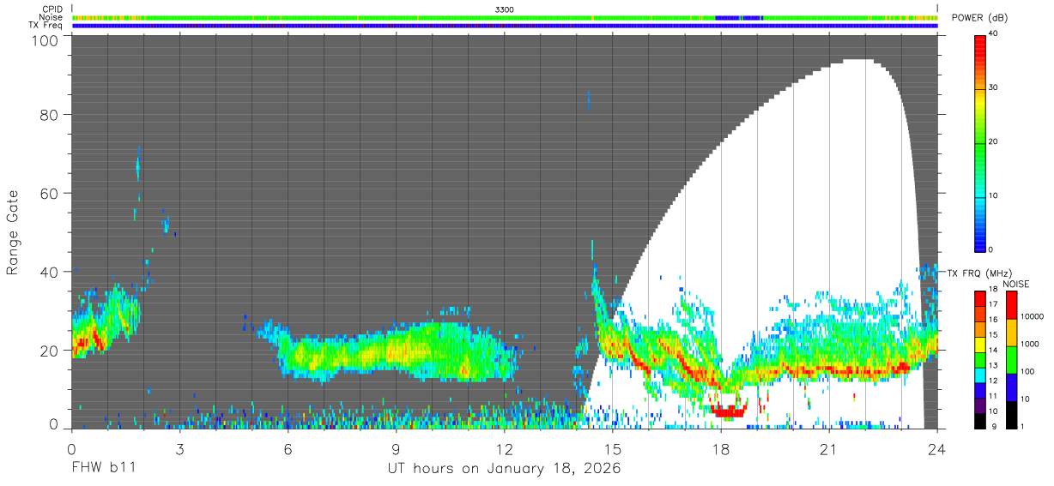Pick the blue bottom of the POWER colorbar

pyautogui.click(x=980, y=240)
